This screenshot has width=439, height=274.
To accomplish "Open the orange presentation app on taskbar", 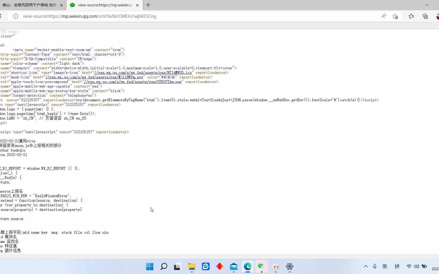I will point(276,267).
